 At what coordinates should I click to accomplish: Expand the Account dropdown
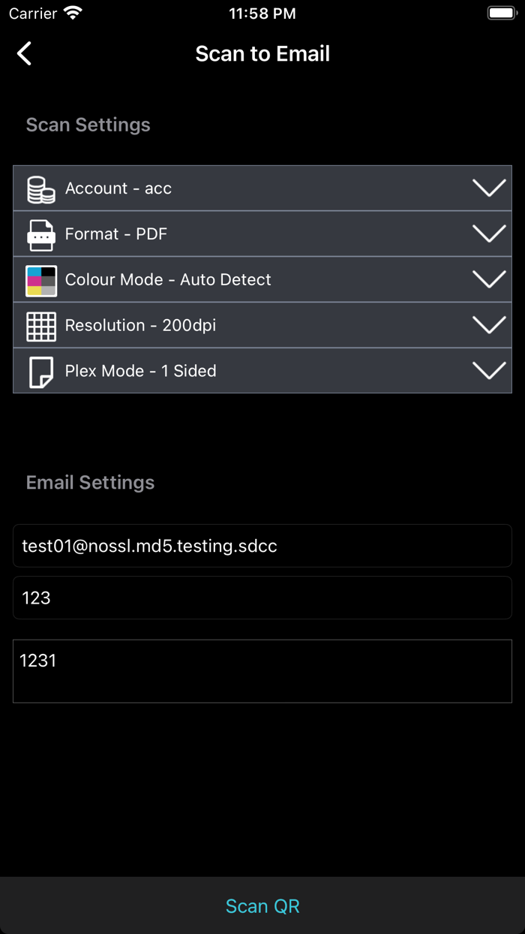[x=488, y=188]
